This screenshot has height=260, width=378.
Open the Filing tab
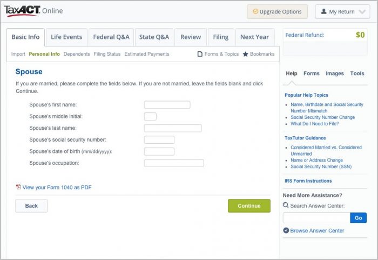point(221,37)
